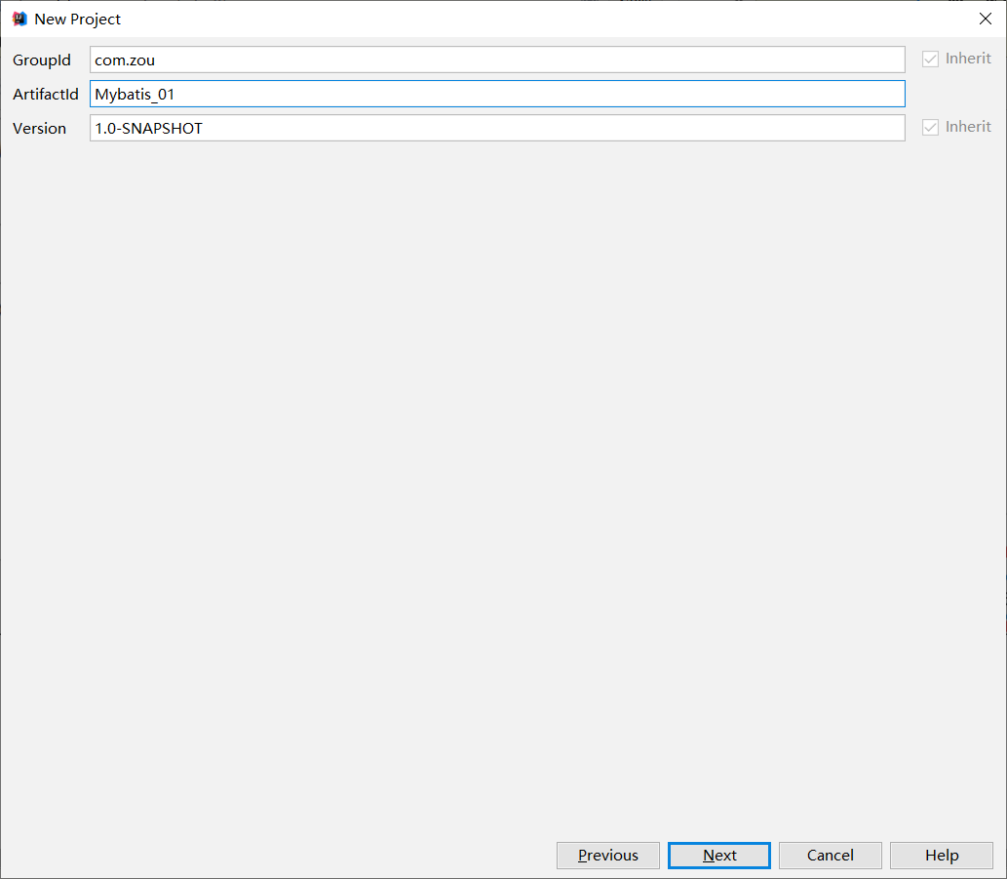Screen dimensions: 1007x879
Task: Close the New Project dialog window
Action: pos(986,19)
